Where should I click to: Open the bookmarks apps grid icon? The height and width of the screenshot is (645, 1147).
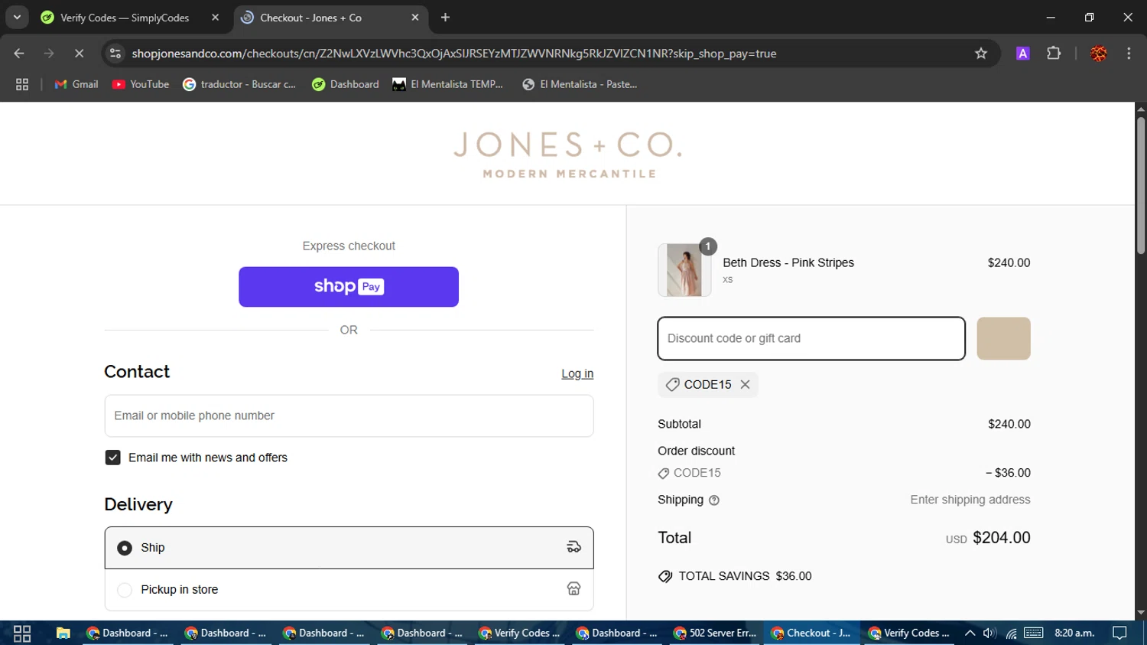(x=22, y=84)
